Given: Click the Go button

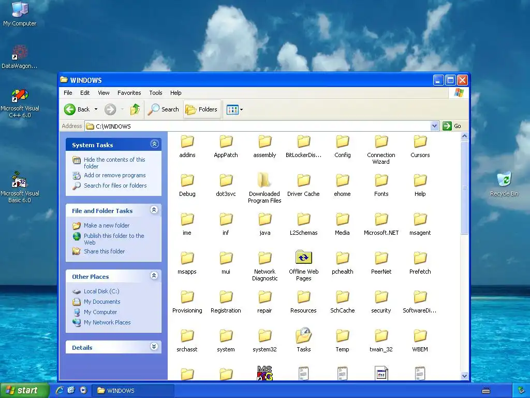Looking at the screenshot, I should (452, 126).
